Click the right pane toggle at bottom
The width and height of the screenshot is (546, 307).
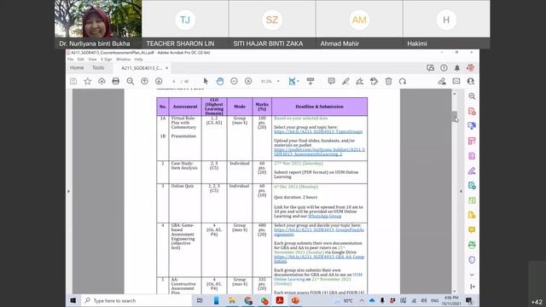(x=472, y=287)
